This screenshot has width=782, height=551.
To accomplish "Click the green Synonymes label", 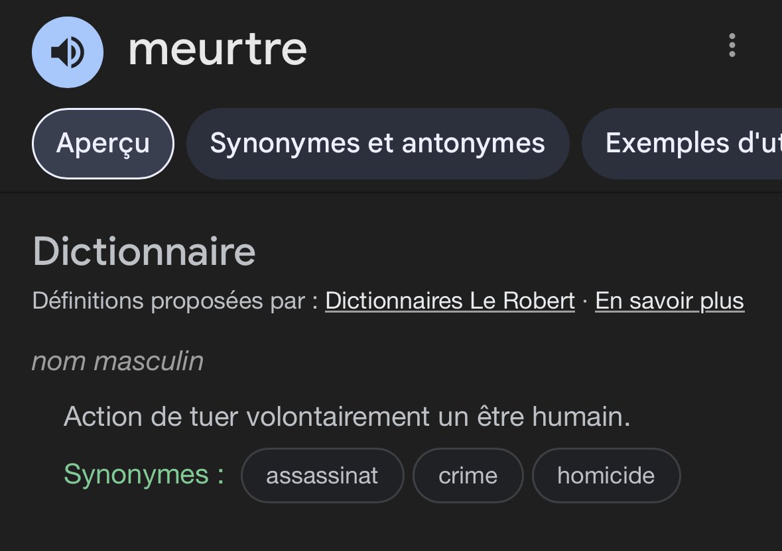I will point(144,474).
